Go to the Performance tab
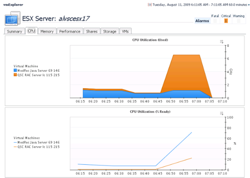This screenshot has width=250, height=178. pyautogui.click(x=70, y=31)
